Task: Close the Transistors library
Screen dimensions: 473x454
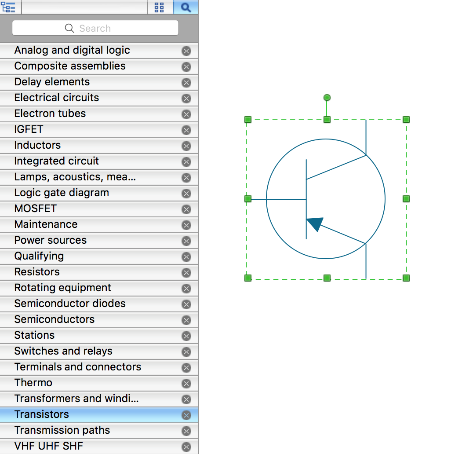Action: [x=186, y=415]
